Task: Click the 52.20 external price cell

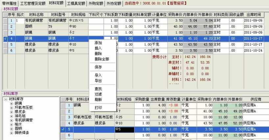Action: (235, 123)
